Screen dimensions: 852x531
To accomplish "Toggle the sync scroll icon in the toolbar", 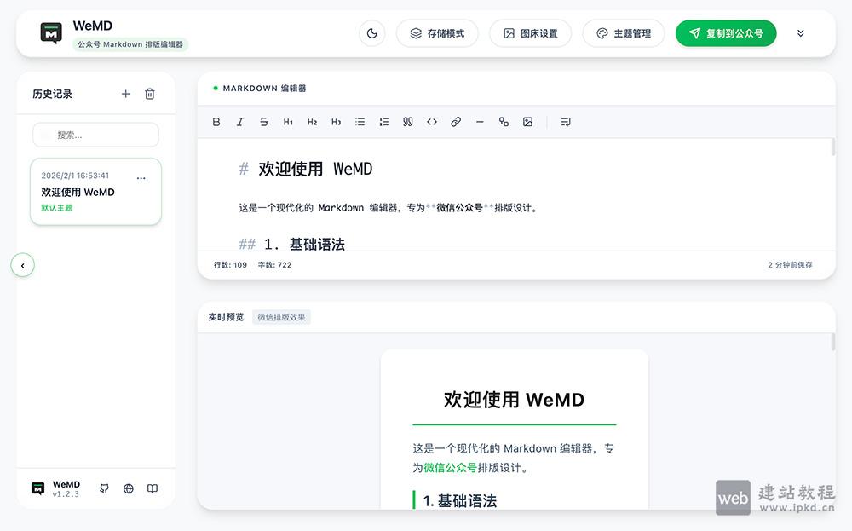I will point(565,121).
